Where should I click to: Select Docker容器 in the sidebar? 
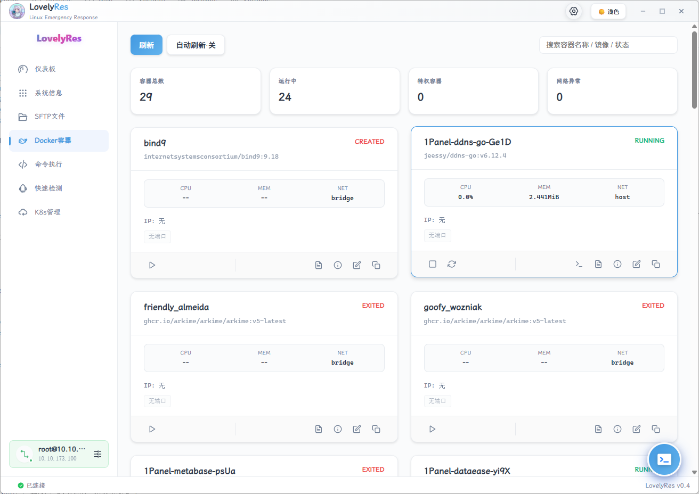[x=59, y=141]
